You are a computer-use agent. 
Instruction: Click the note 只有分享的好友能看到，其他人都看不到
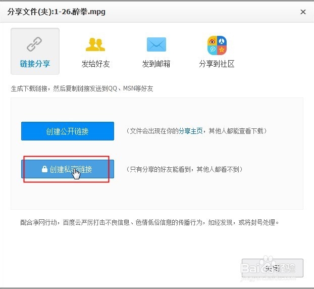pyautogui.click(x=184, y=169)
